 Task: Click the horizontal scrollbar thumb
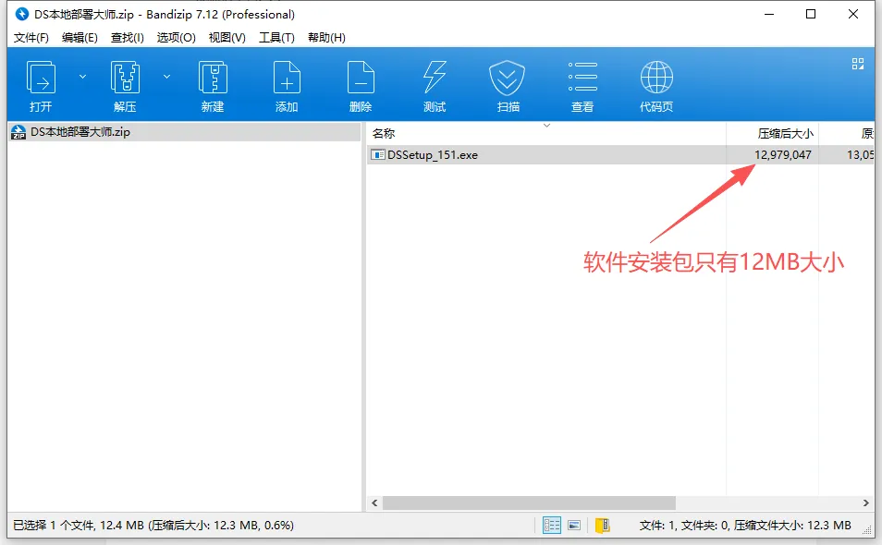[x=529, y=503]
